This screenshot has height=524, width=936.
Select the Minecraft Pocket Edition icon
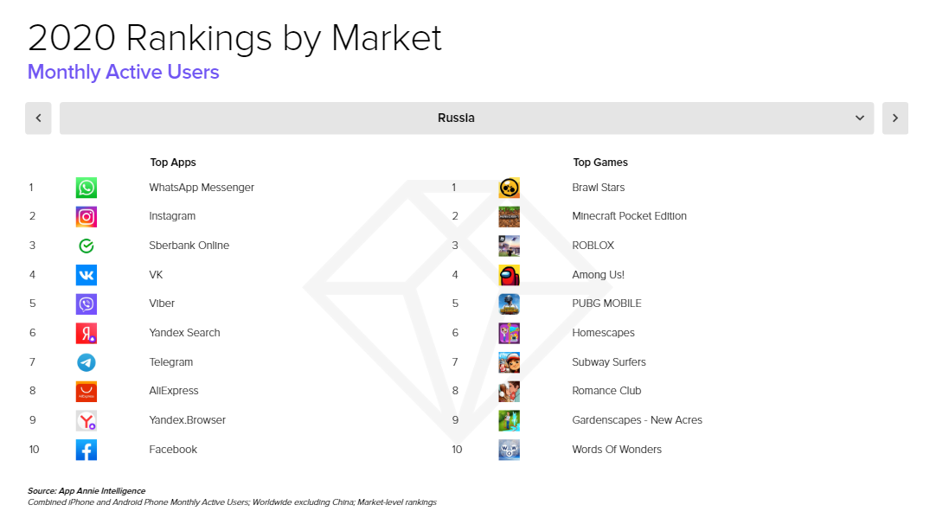tap(509, 216)
